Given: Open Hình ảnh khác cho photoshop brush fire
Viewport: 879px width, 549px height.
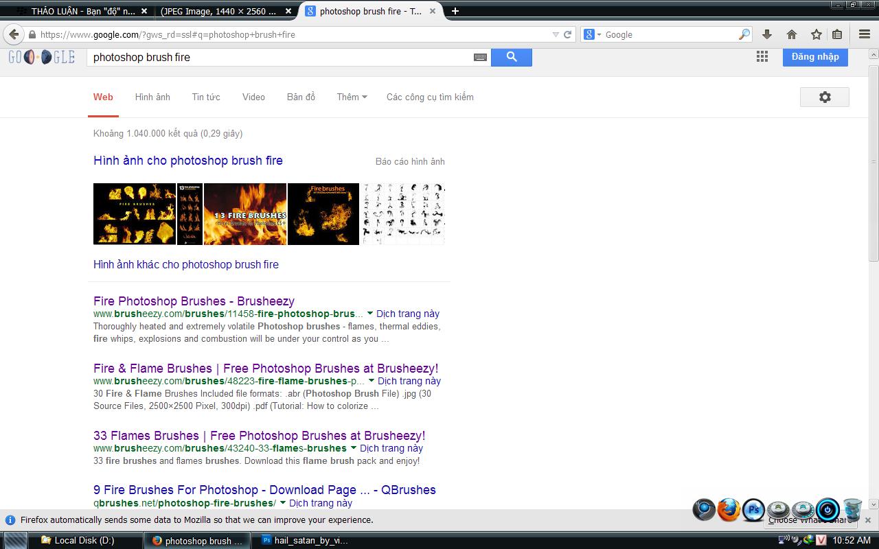Looking at the screenshot, I should tap(186, 264).
